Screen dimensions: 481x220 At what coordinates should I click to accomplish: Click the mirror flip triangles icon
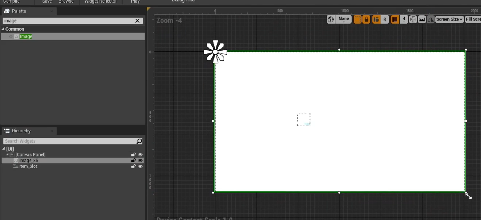[x=431, y=19]
